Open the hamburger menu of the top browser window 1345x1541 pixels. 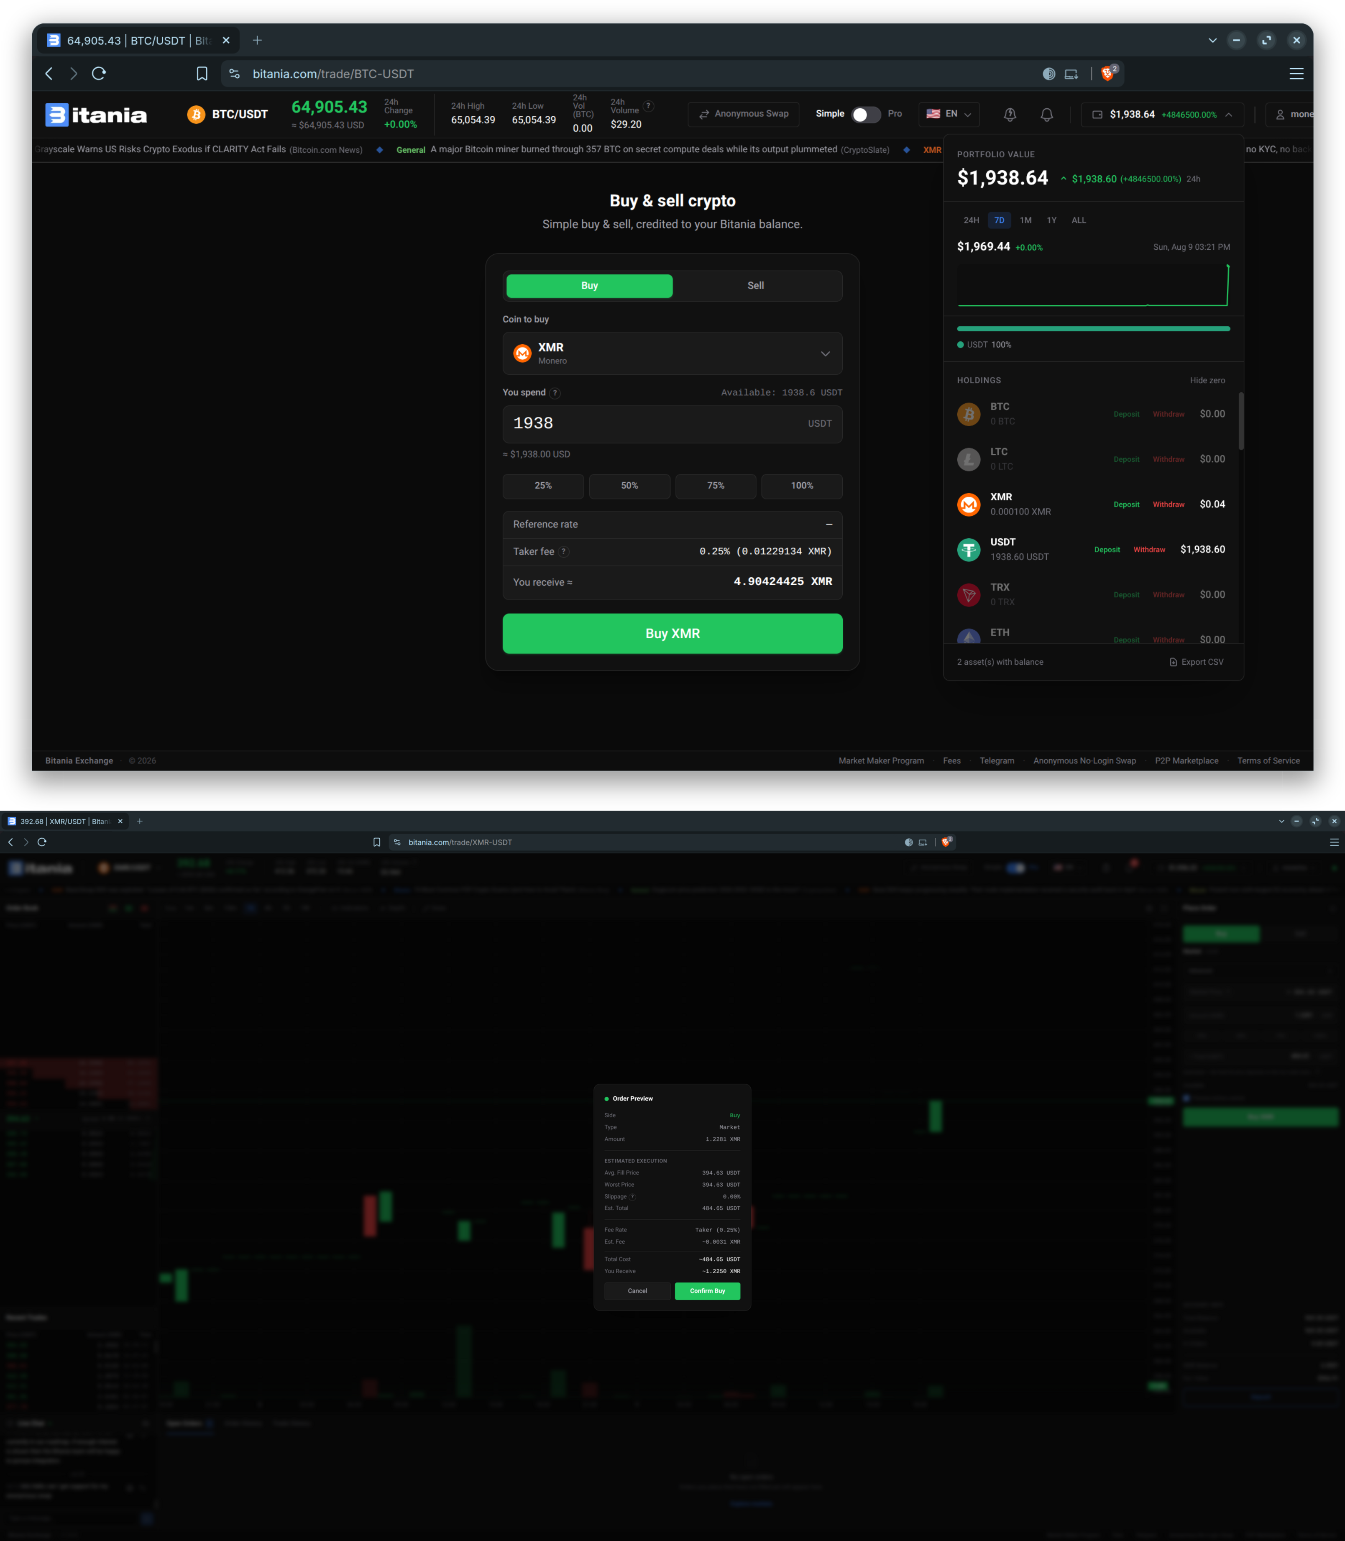click(1296, 74)
